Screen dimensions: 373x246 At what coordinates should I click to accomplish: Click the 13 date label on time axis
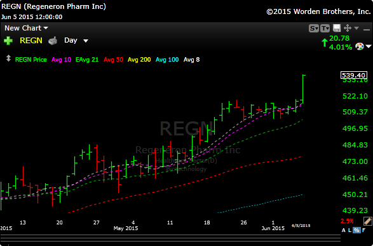tap(23, 222)
